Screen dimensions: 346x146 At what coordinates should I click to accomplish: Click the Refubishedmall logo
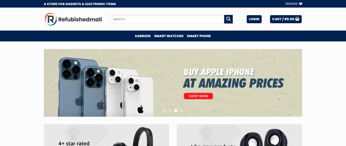point(73,19)
